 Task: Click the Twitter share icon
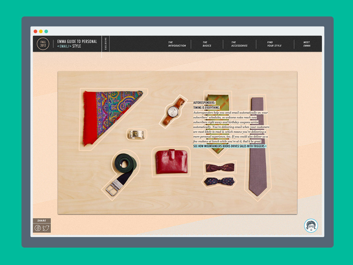click(46, 228)
